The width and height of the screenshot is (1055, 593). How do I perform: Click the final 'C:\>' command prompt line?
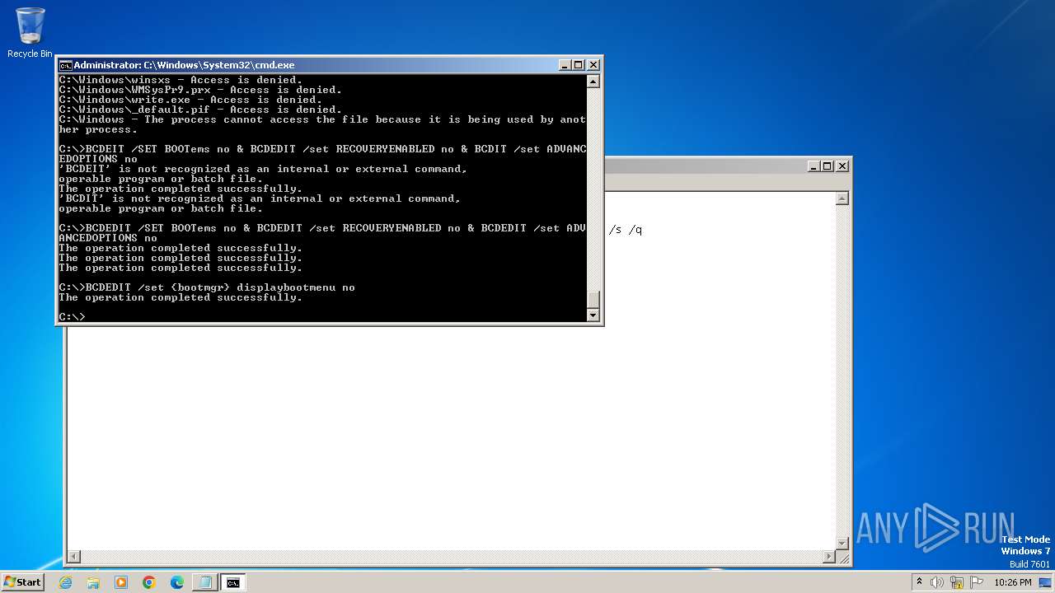point(72,317)
